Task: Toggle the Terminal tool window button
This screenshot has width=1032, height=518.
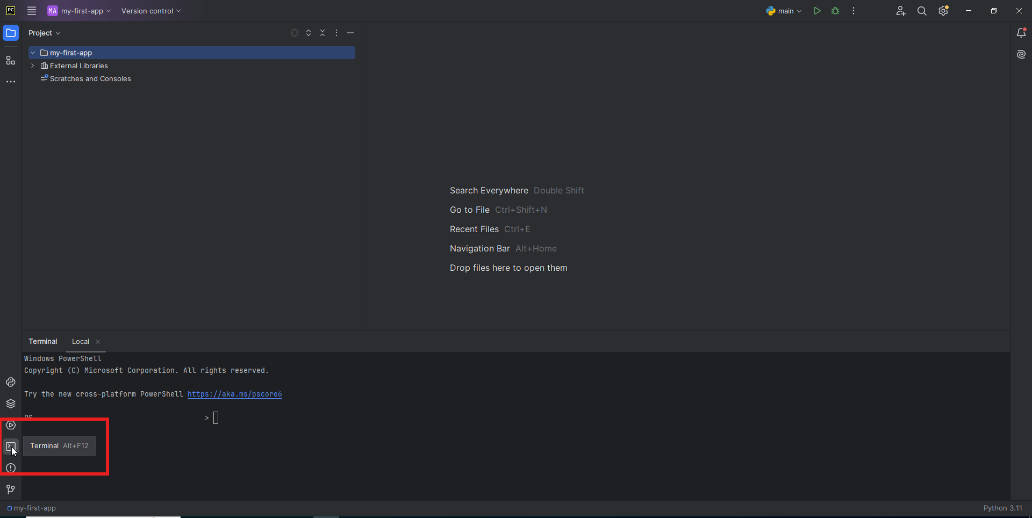Action: coord(11,447)
